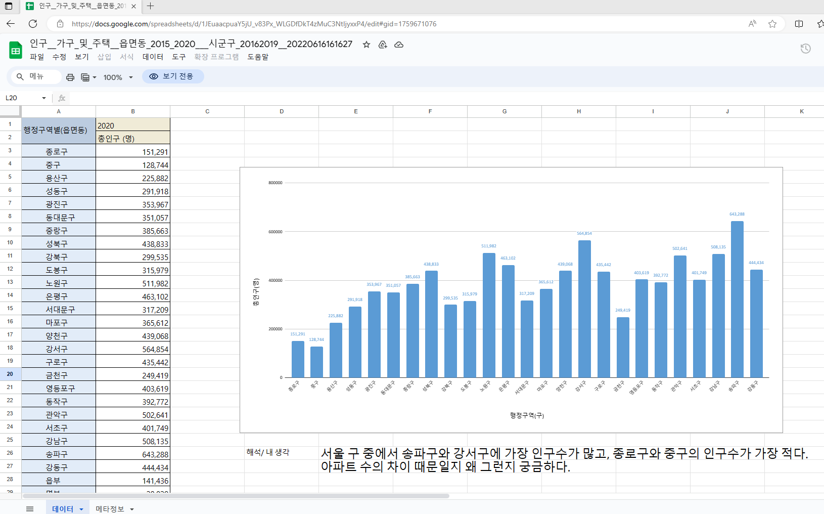Star the spreadsheet using the favorite icon
The image size is (824, 514).
click(x=366, y=45)
